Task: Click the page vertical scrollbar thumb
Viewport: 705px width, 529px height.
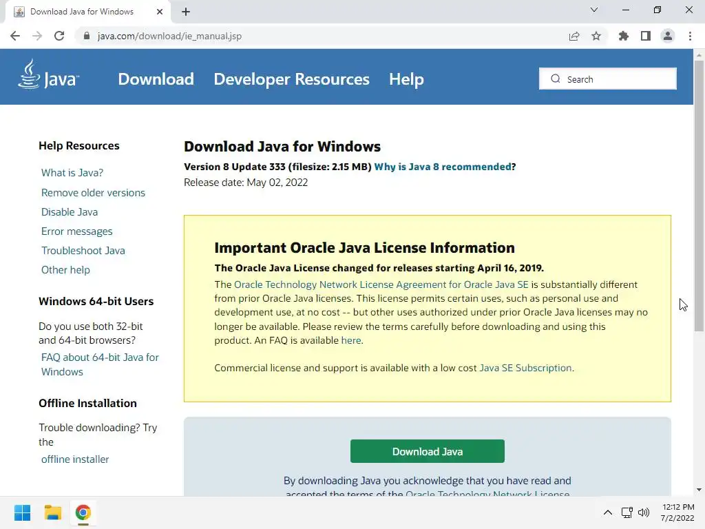Action: [x=699, y=196]
